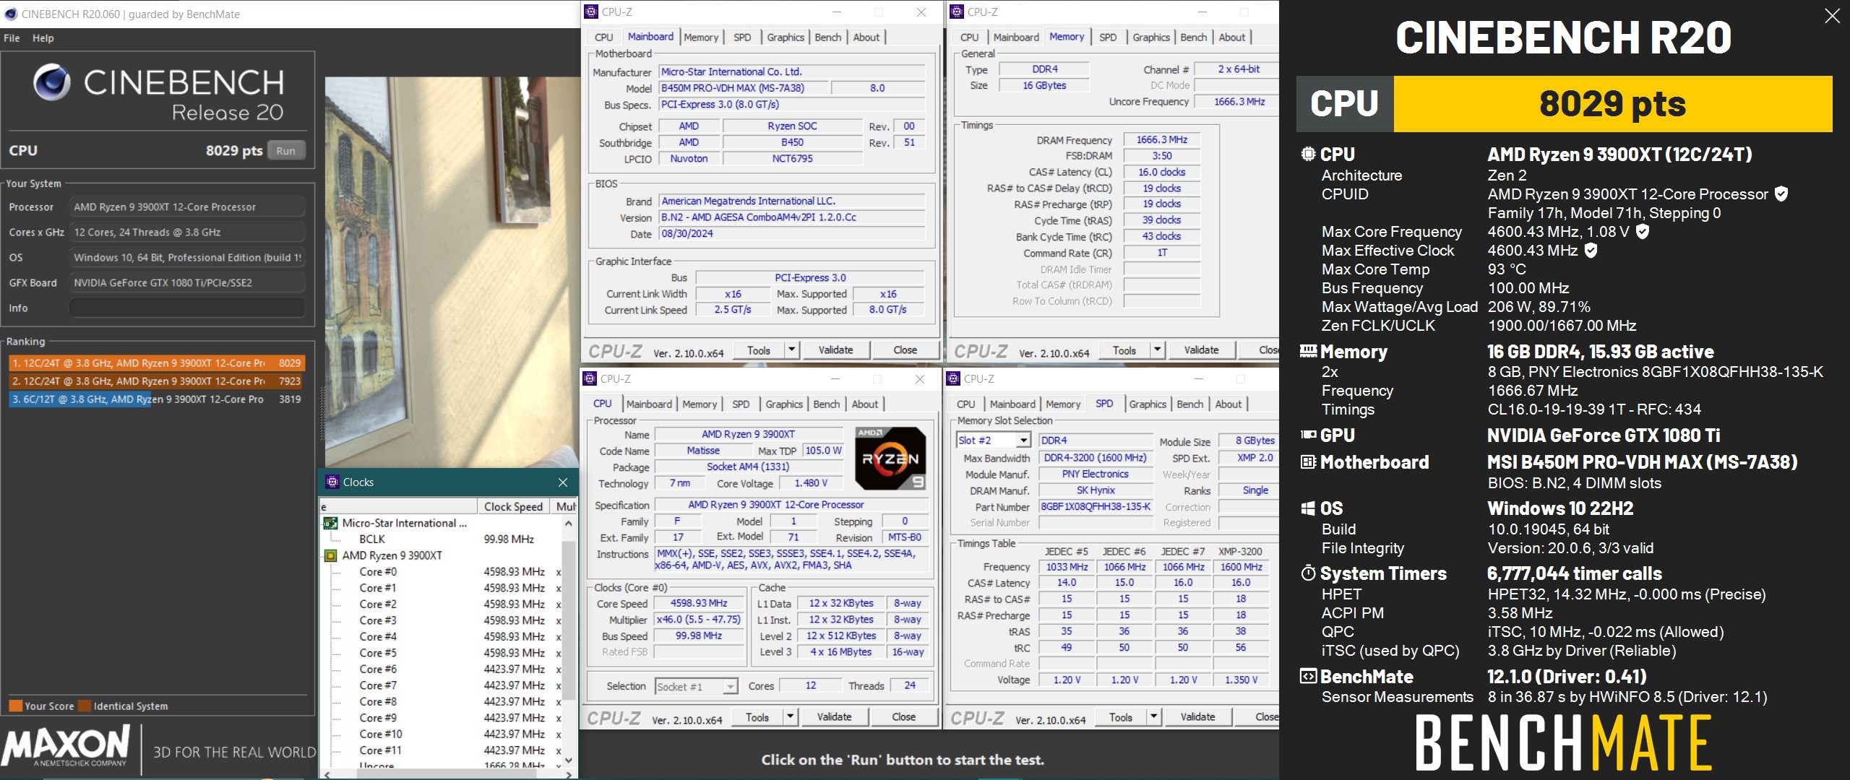Close the BenchMate result panel with X

point(1832,16)
